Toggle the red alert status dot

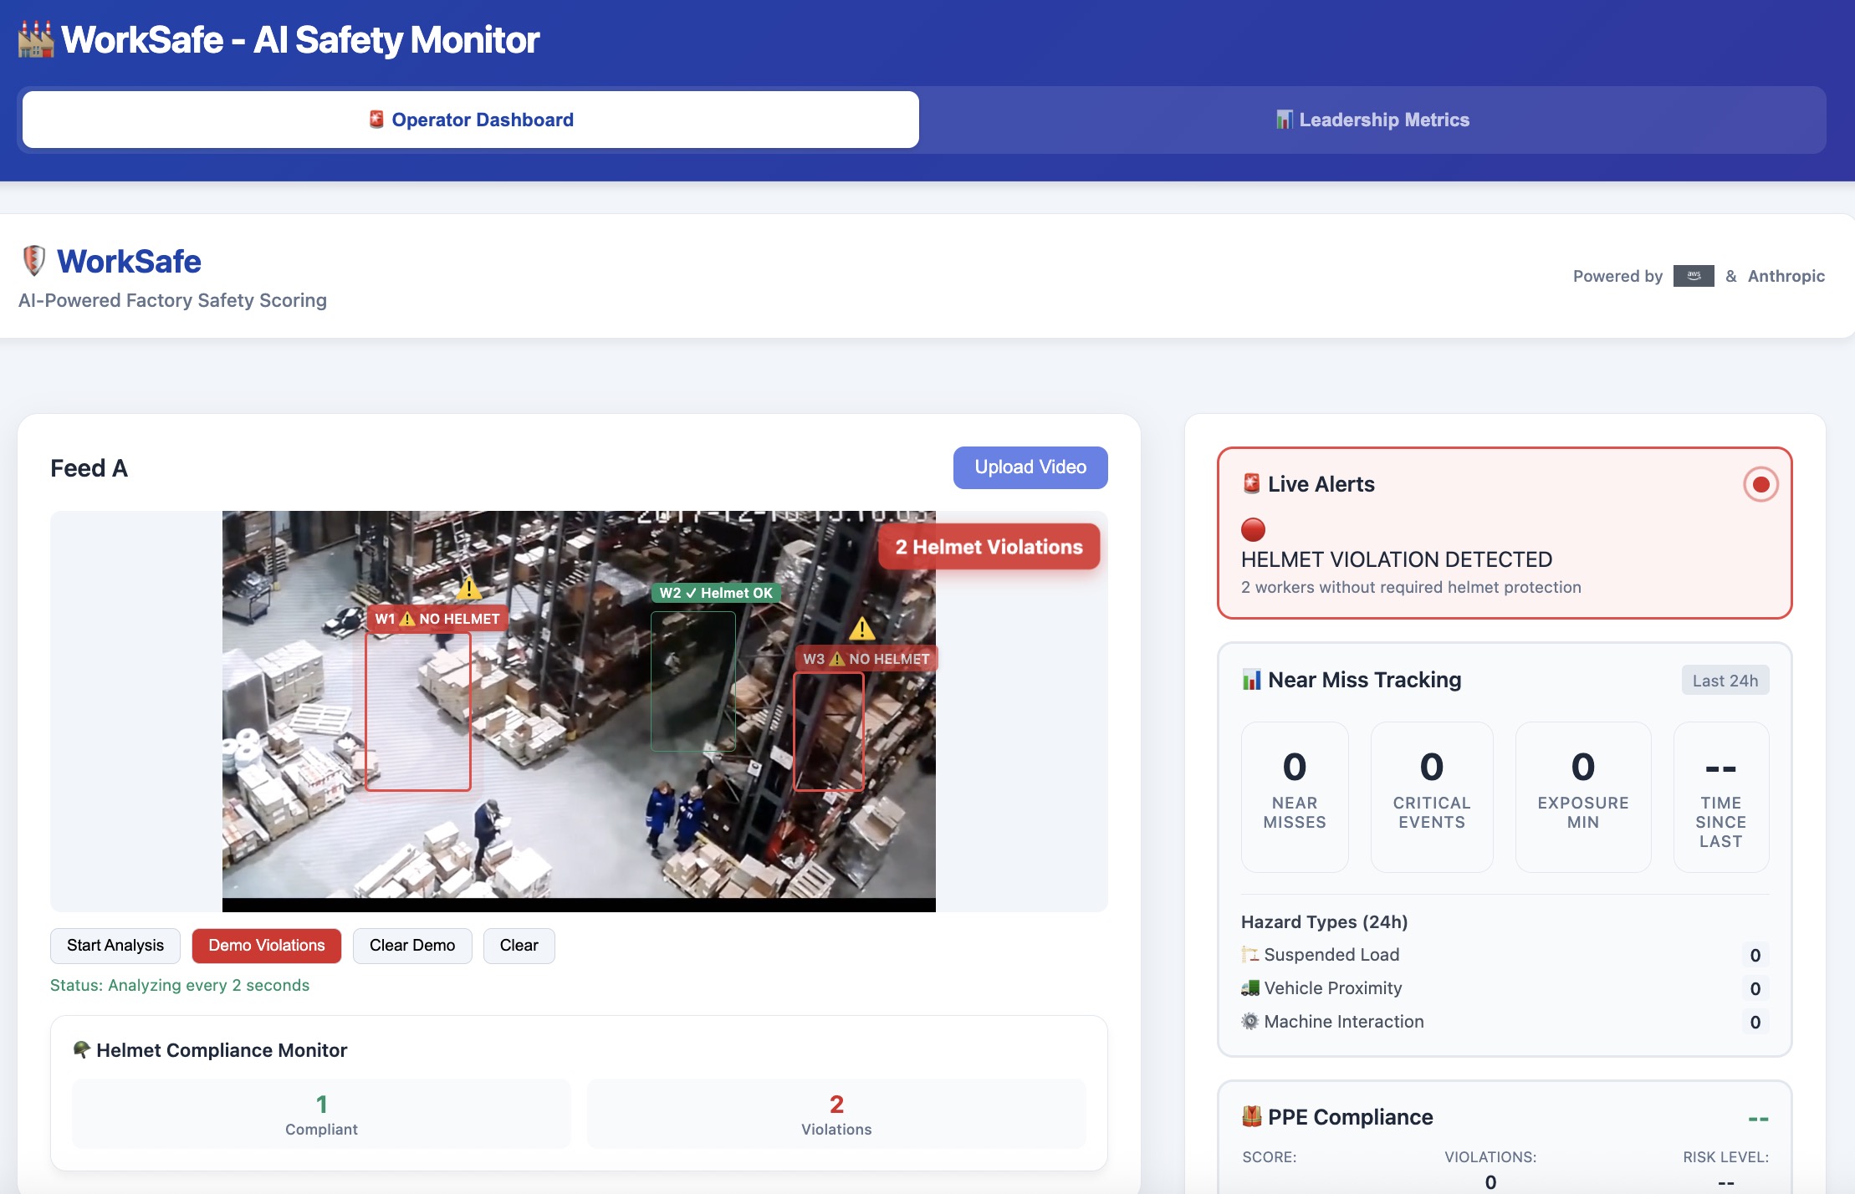point(1253,528)
